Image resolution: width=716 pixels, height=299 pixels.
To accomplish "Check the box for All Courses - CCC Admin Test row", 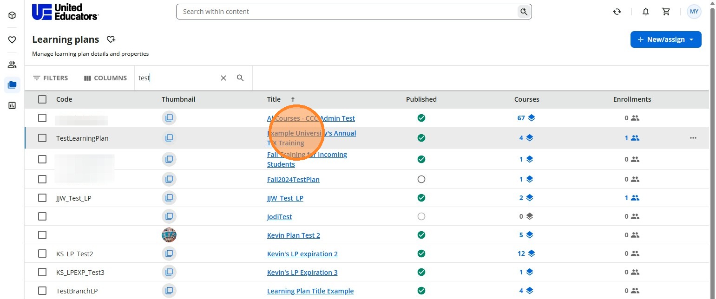I will (42, 118).
